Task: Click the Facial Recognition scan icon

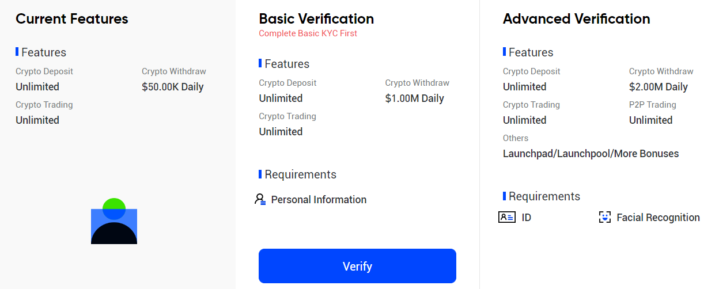Action: (x=605, y=218)
